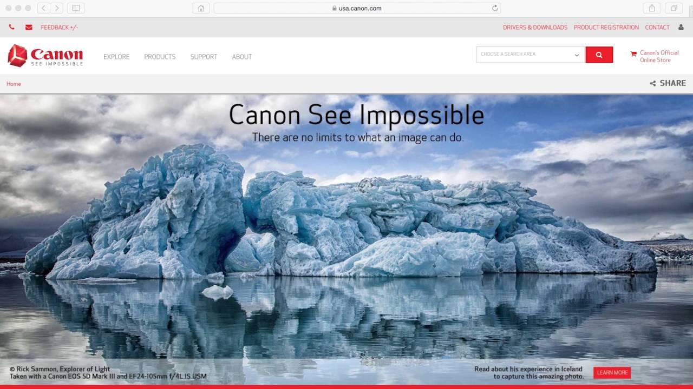
Task: Open Canon's Official Online Store link
Action: tap(659, 56)
